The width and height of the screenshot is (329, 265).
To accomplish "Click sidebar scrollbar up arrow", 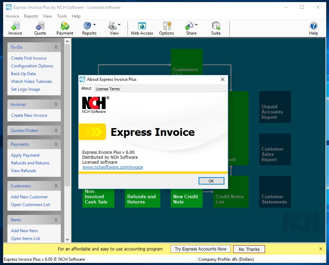I will coord(67,42).
